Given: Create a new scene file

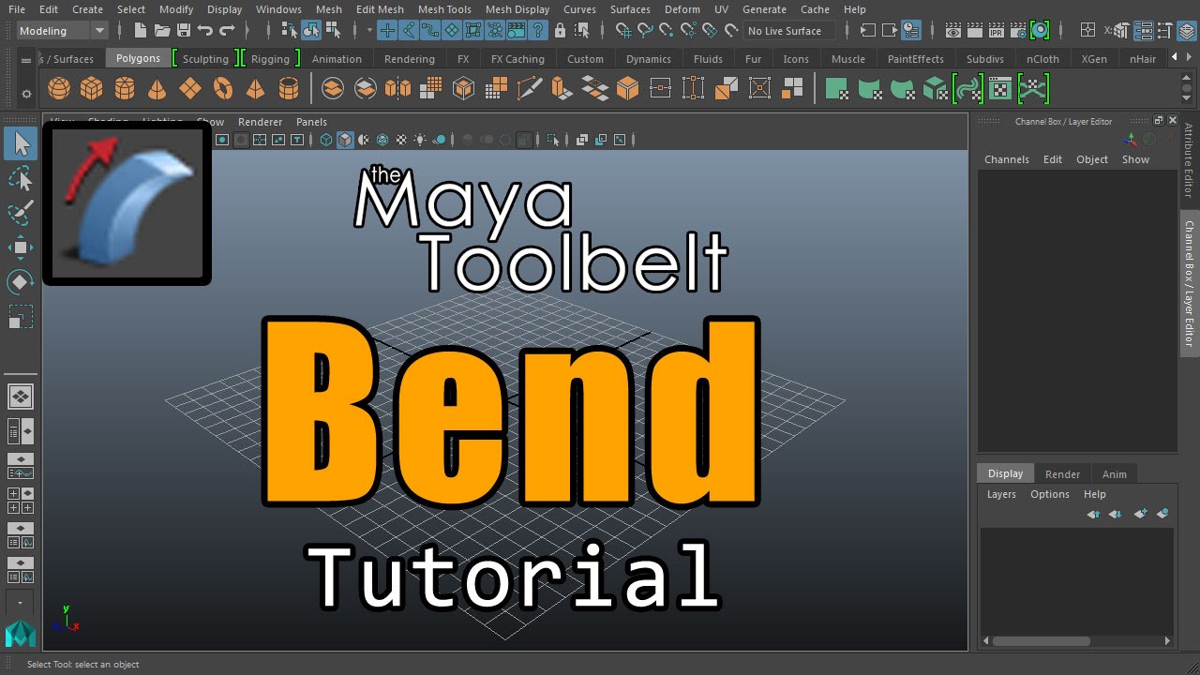Looking at the screenshot, I should pyautogui.click(x=142, y=31).
